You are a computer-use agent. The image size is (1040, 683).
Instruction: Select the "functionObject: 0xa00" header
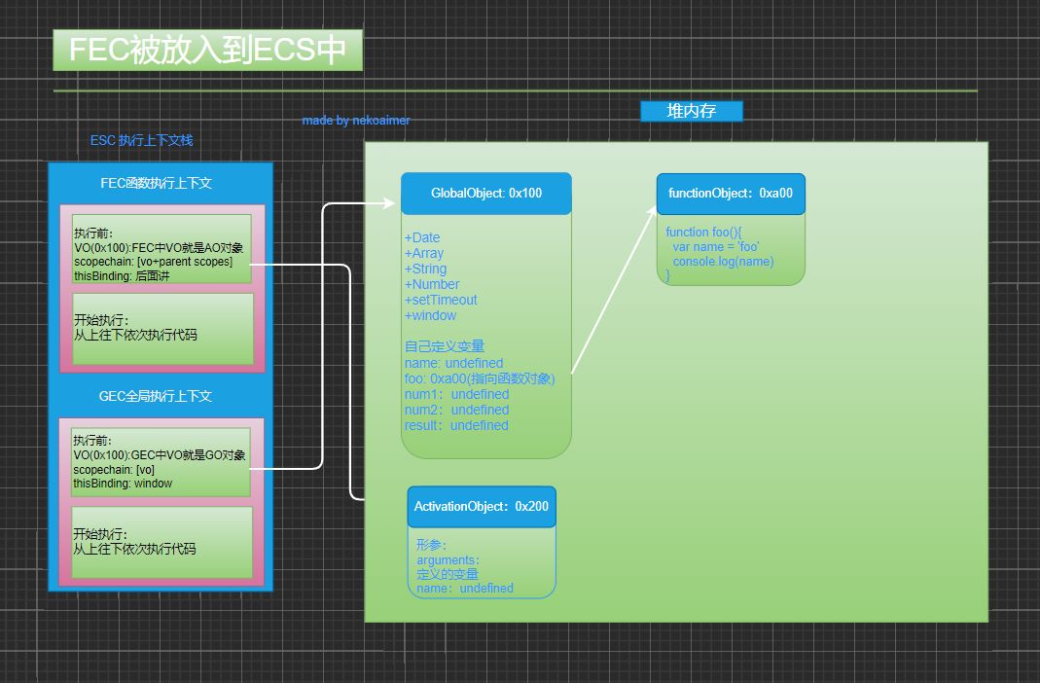click(x=730, y=194)
